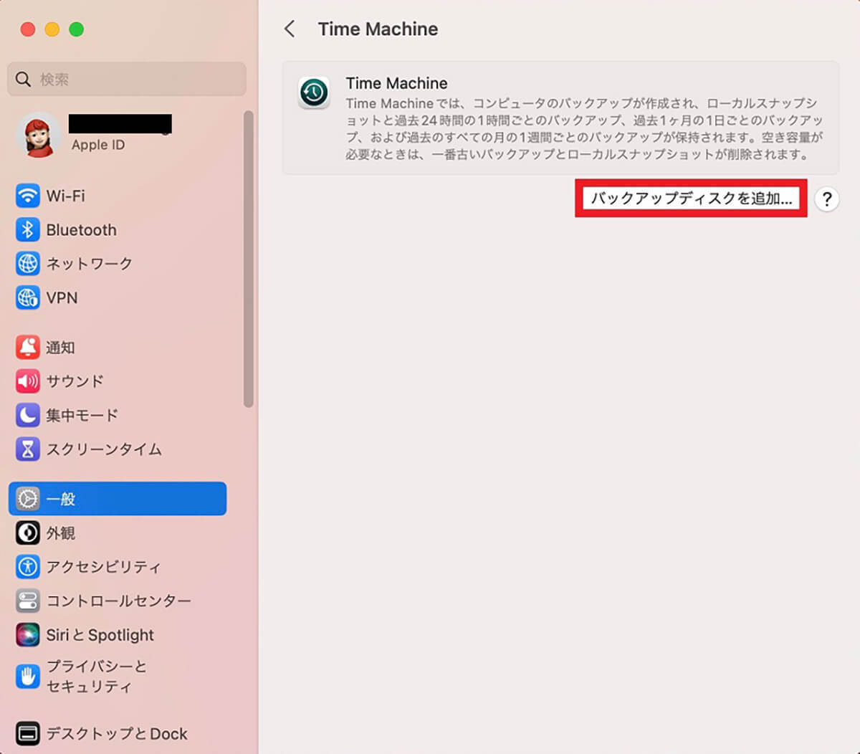Click the スクリーンタイム hourglass icon
The height and width of the screenshot is (754, 860).
coord(28,449)
